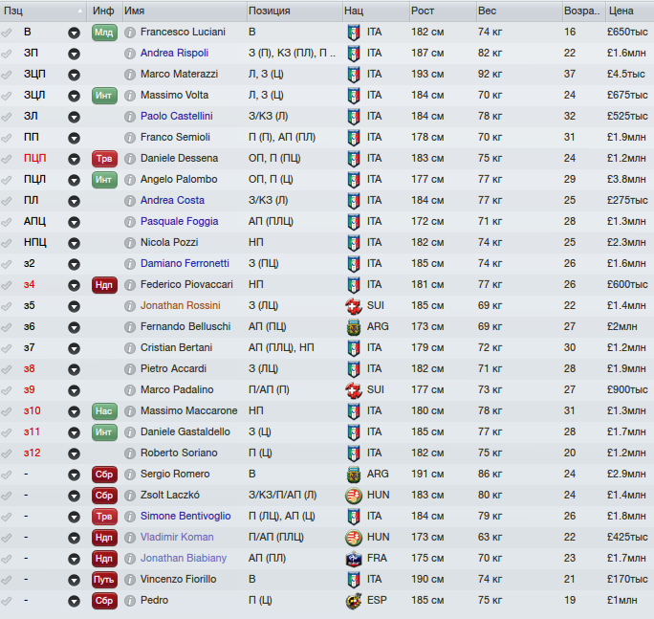This screenshot has width=654, height=619.
Task: Click the Argentina badge for Fernando Belluschi
Action: tap(353, 326)
